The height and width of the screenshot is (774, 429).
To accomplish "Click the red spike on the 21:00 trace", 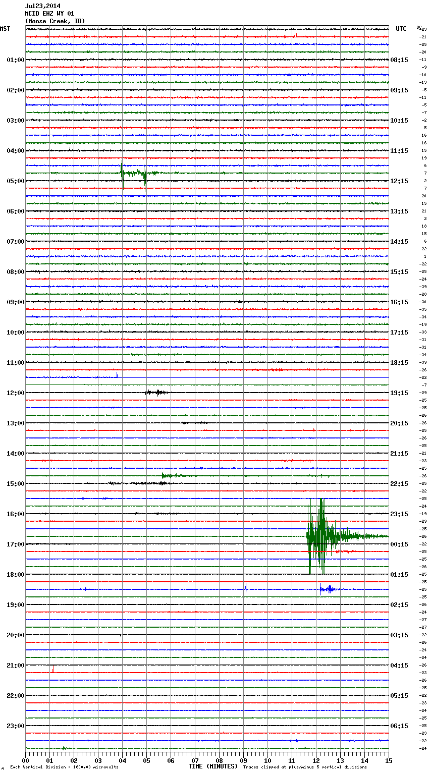I will [x=52, y=669].
